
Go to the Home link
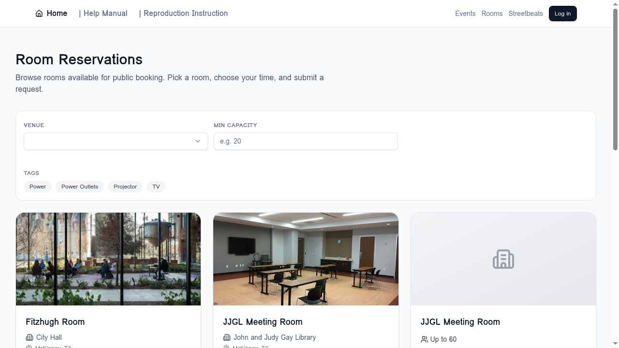click(x=51, y=14)
